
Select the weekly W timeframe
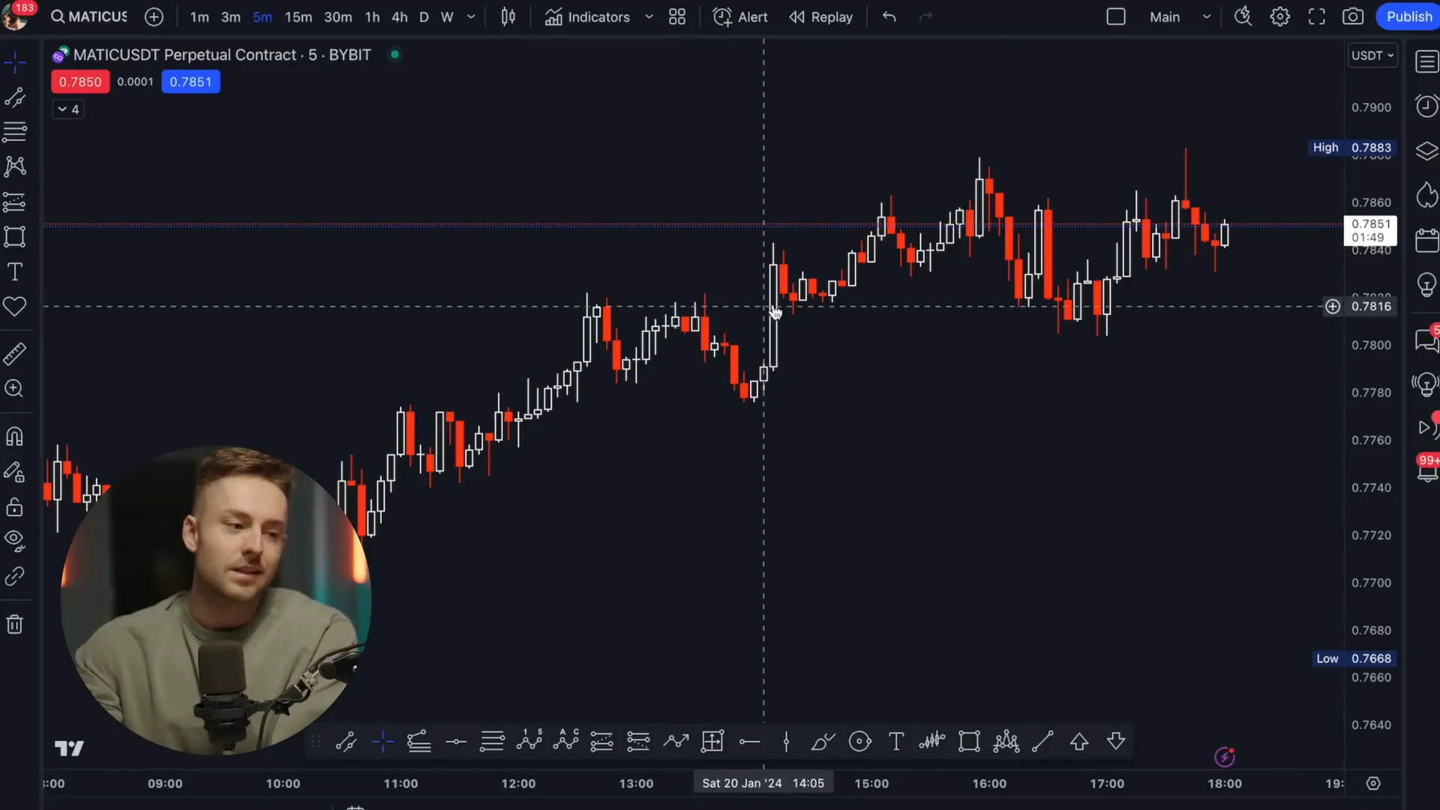point(447,16)
